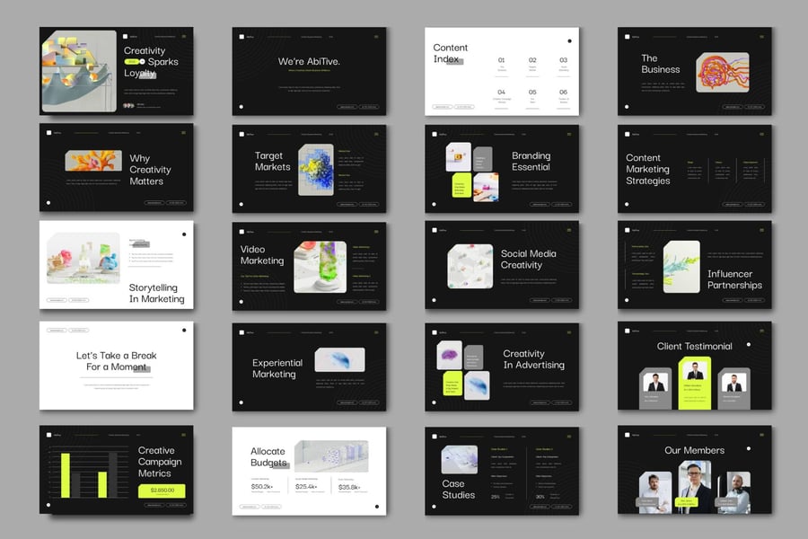Screen dimensions: 808x539
Task: Click the menu icon on Branding Essential slide
Action: [x=569, y=134]
